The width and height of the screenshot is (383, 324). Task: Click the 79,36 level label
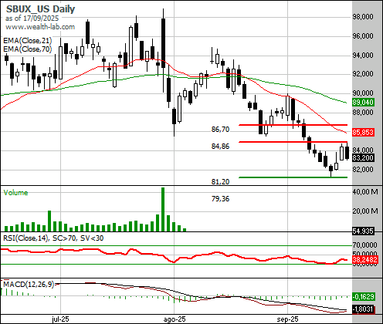220,198
